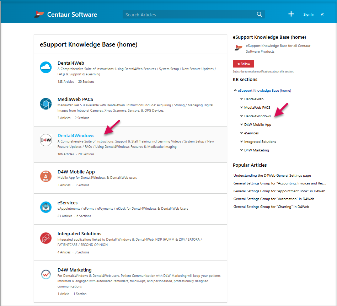Expand the D4W Mobile App section chevron
Image resolution: width=337 pixels, height=306 pixels.
[x=241, y=124]
